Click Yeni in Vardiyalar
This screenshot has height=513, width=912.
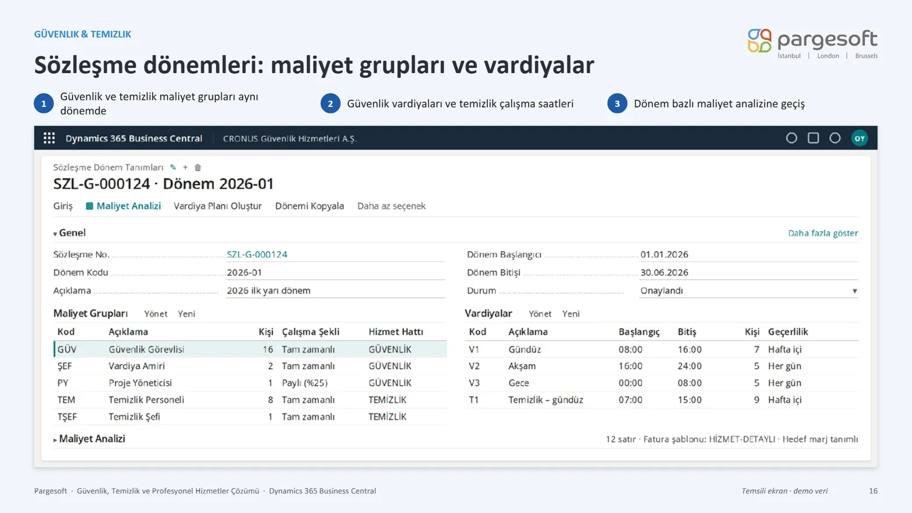pos(571,314)
